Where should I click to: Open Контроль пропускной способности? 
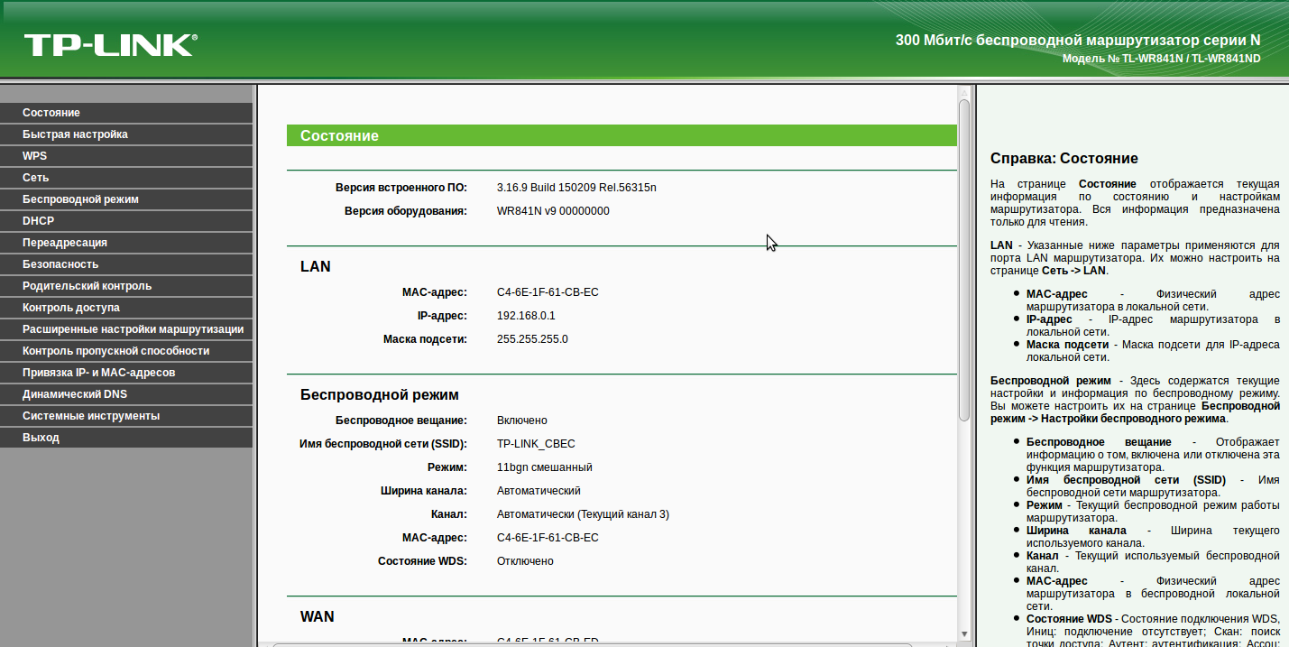[126, 351]
